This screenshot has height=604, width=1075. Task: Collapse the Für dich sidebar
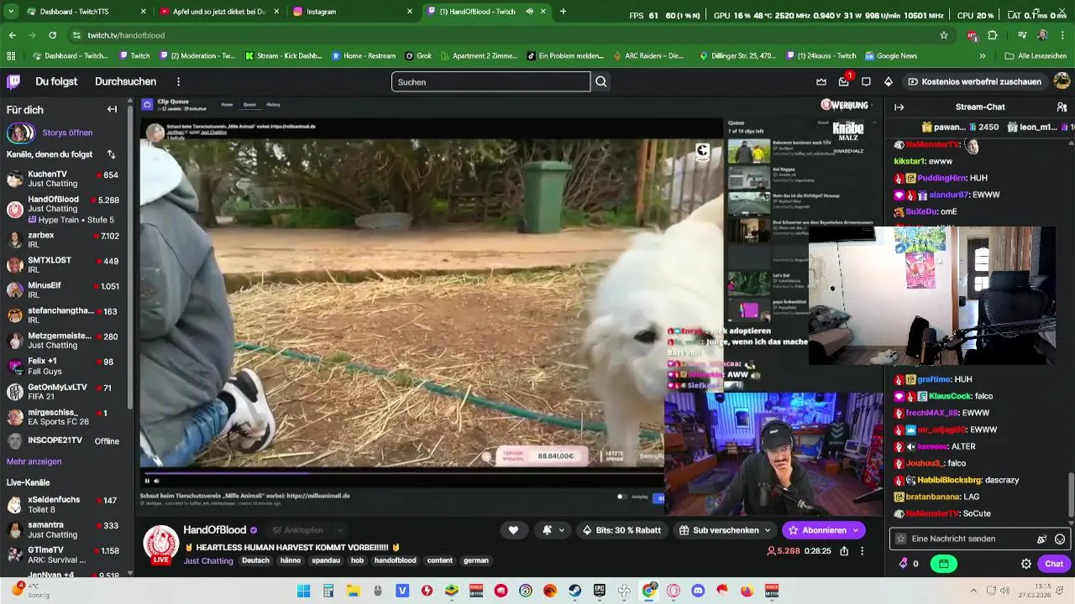tap(112, 109)
